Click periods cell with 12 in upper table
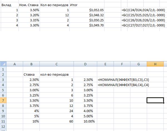This screenshot has height=131, width=167. tap(54, 15)
